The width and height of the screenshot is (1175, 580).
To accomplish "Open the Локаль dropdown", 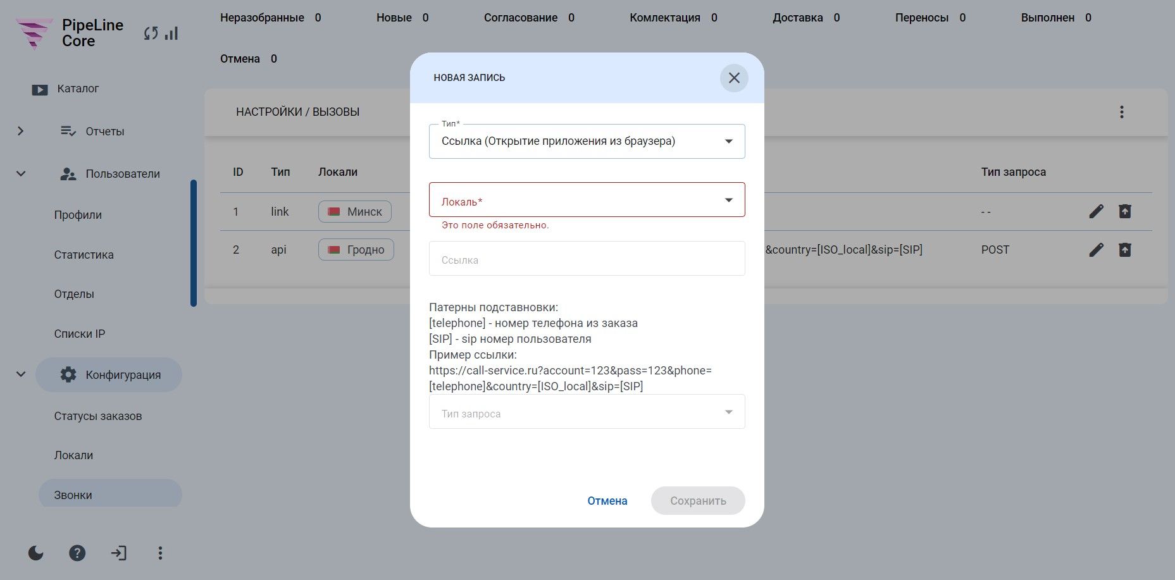I will [587, 200].
